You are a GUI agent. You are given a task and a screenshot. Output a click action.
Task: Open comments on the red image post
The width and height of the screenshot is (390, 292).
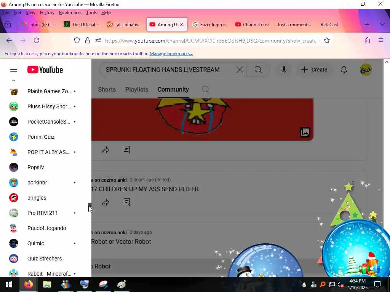127,149
